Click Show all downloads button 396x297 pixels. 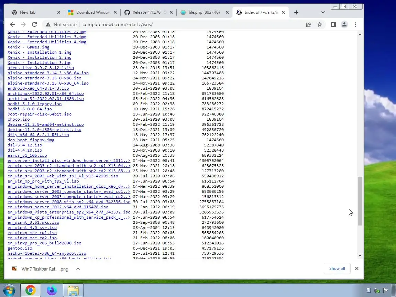tap(337, 268)
